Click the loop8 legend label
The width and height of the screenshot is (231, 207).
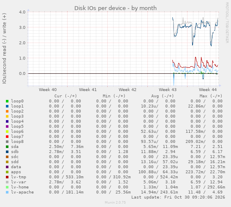pos(17,142)
